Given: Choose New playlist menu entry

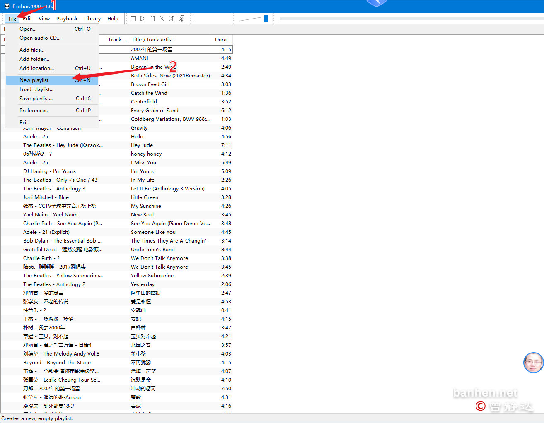Looking at the screenshot, I should [52, 80].
